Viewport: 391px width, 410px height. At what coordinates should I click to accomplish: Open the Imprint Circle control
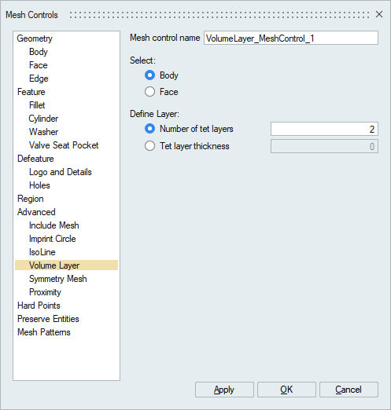click(52, 239)
